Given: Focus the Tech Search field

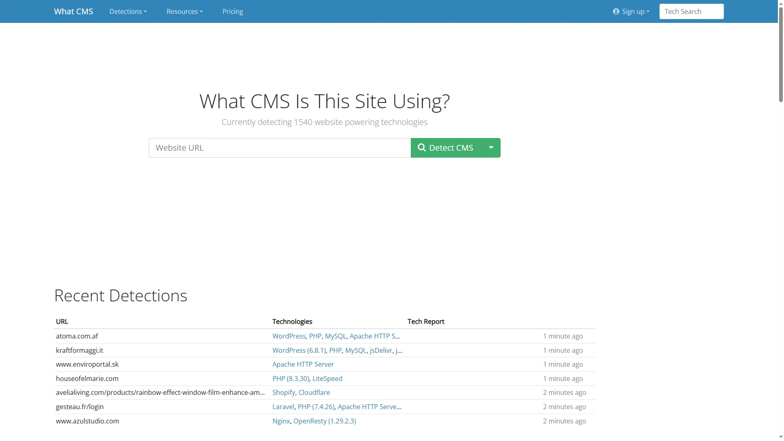Looking at the screenshot, I should coord(691,11).
